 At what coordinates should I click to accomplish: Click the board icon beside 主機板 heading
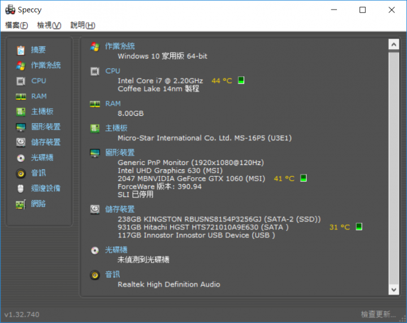tap(95, 128)
